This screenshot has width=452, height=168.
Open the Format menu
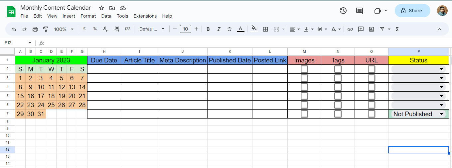[88, 16]
